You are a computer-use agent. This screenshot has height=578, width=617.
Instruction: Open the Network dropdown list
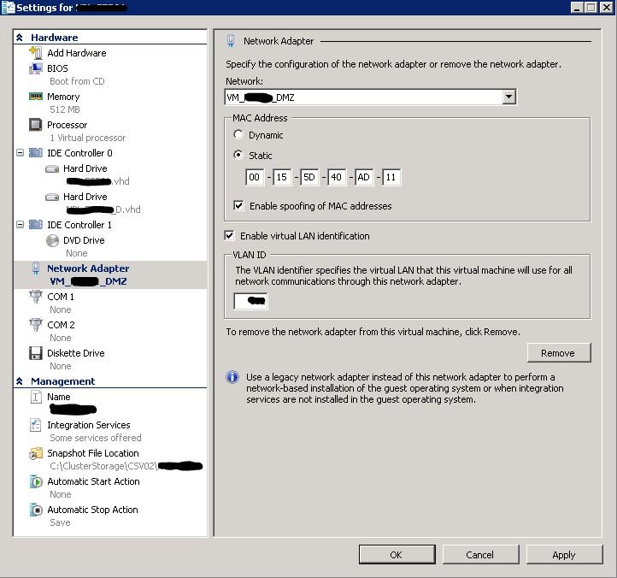509,97
